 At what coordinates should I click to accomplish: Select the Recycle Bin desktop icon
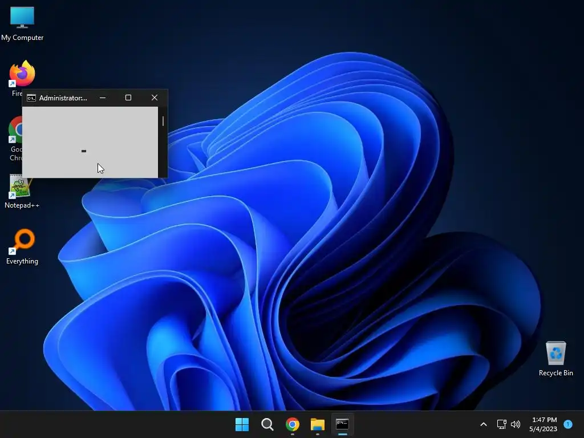pyautogui.click(x=555, y=358)
